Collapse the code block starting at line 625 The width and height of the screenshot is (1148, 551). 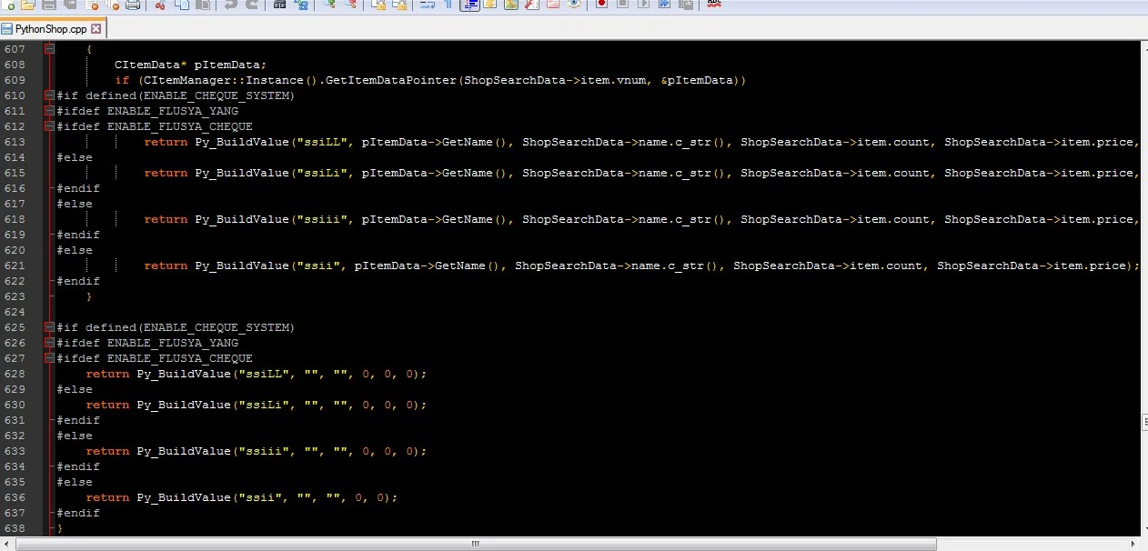pyautogui.click(x=49, y=327)
